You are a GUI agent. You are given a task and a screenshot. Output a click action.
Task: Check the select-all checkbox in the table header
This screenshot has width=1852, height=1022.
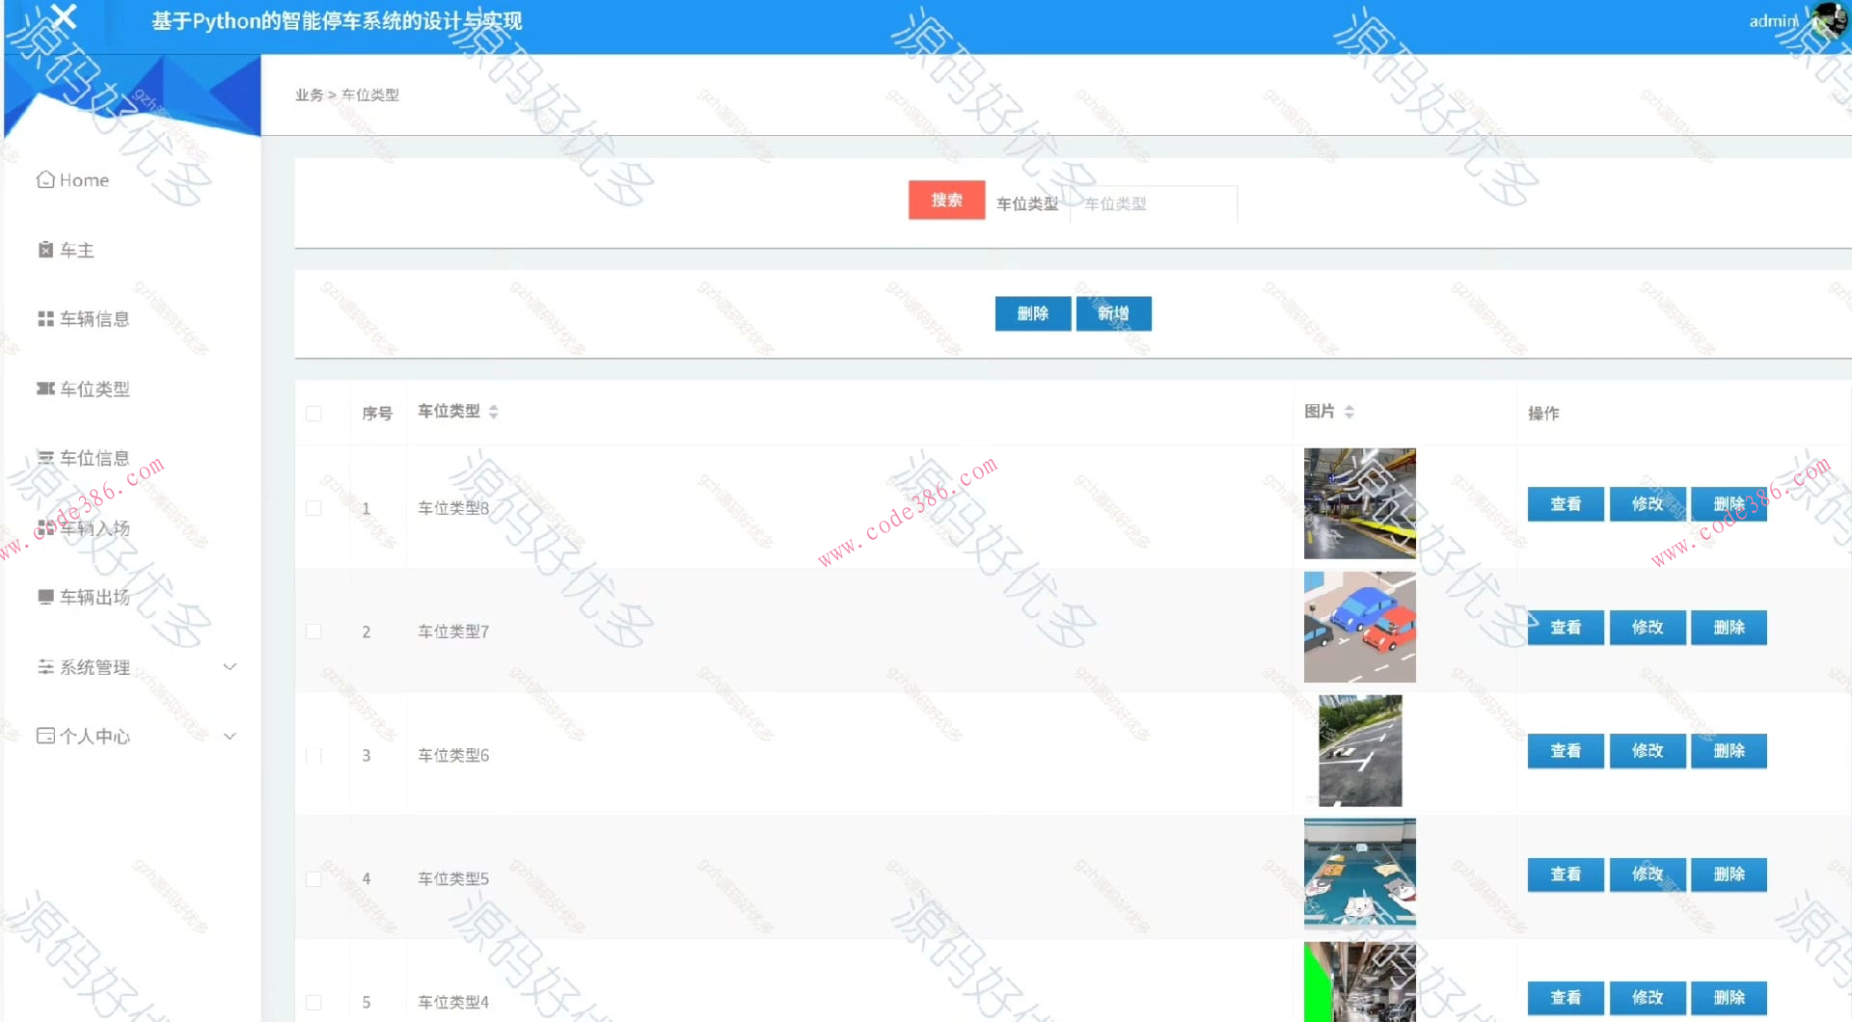pos(313,413)
